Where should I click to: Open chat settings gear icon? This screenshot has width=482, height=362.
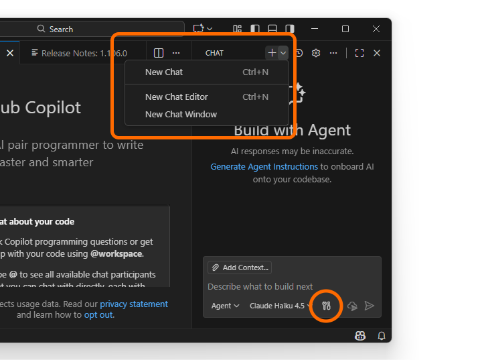point(316,53)
